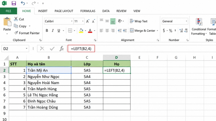This screenshot has width=216, height=121.
Task: Apply Percent Style format
Action: 171,31
